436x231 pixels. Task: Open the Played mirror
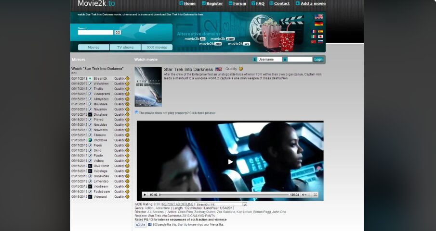point(98,120)
